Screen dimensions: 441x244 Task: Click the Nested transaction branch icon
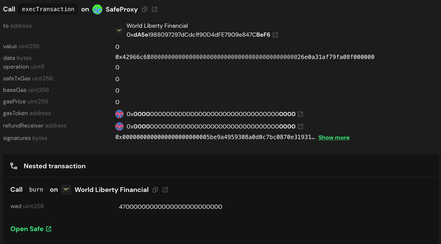point(14,166)
